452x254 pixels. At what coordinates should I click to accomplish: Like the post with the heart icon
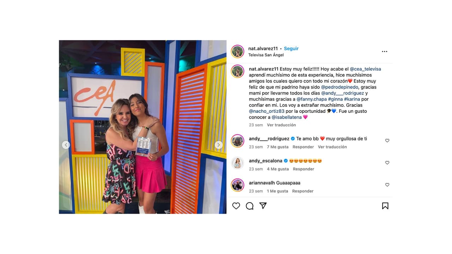pos(236,206)
